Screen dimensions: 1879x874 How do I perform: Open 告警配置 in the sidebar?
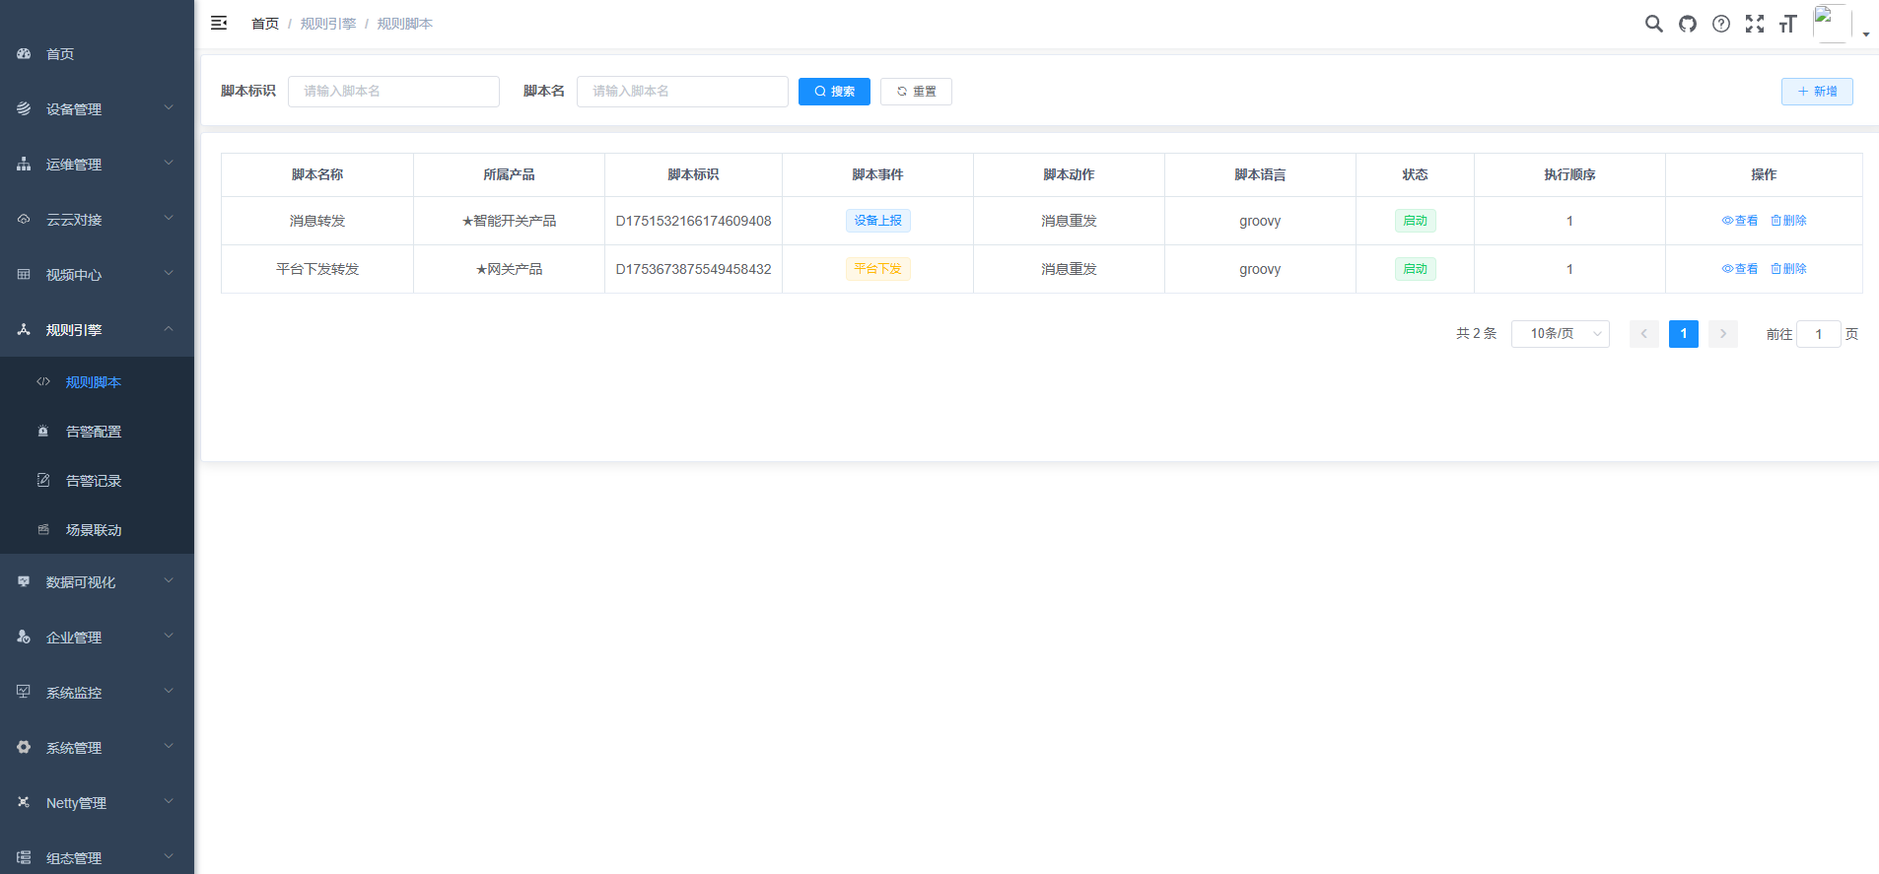pos(94,432)
